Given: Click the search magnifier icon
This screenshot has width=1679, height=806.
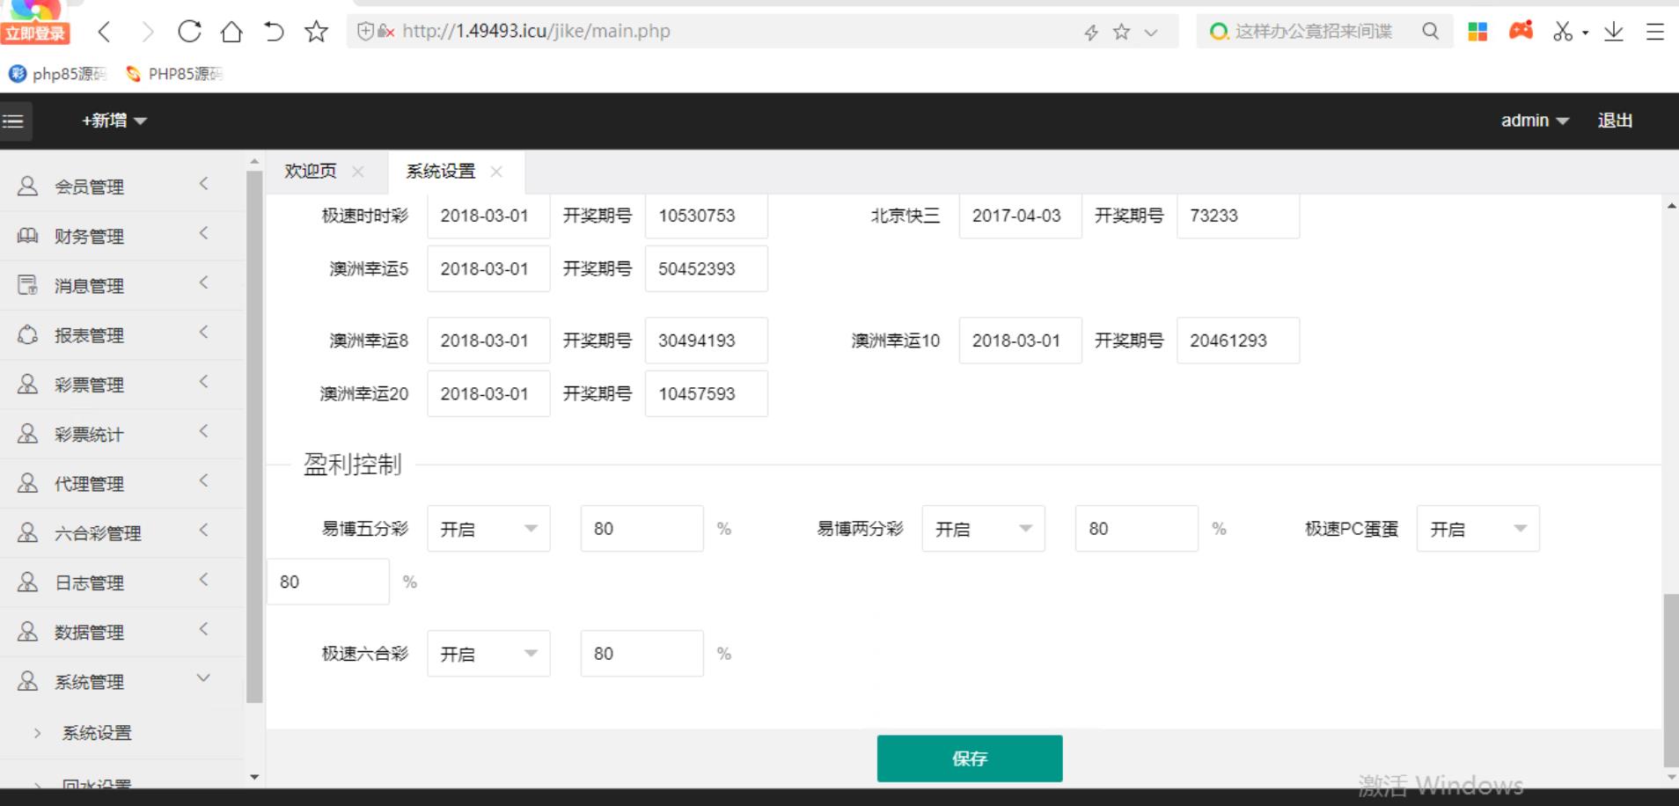Looking at the screenshot, I should coord(1430,32).
